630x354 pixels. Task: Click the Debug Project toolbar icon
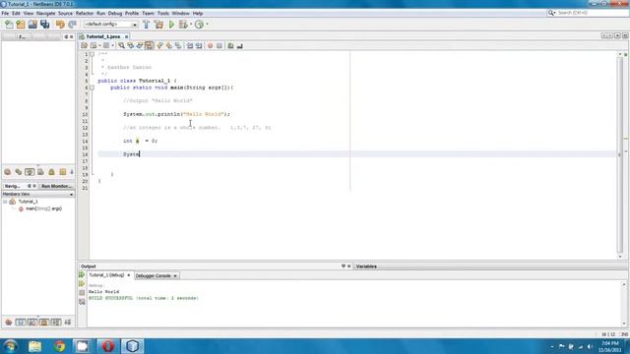(183, 25)
